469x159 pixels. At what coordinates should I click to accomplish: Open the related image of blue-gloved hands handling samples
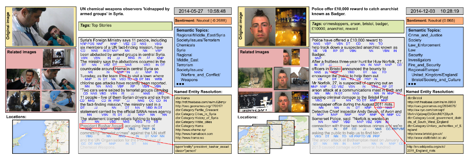click(x=59, y=101)
